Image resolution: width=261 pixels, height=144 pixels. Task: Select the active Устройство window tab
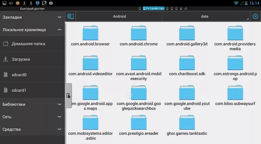tap(154, 8)
